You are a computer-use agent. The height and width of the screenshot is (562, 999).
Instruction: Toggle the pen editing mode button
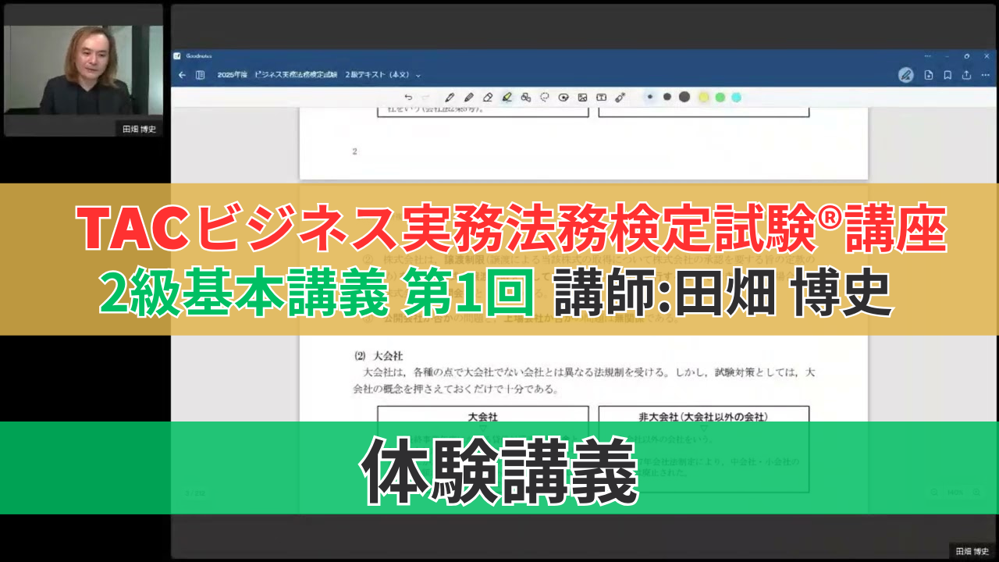click(x=905, y=75)
